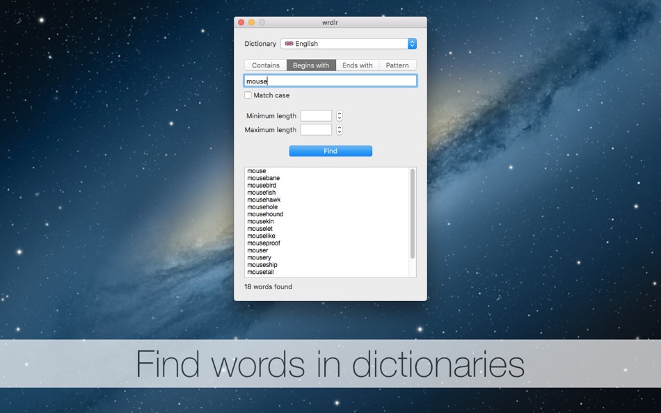The width and height of the screenshot is (661, 413).
Task: Select mouser in the results list
Action: (x=257, y=250)
